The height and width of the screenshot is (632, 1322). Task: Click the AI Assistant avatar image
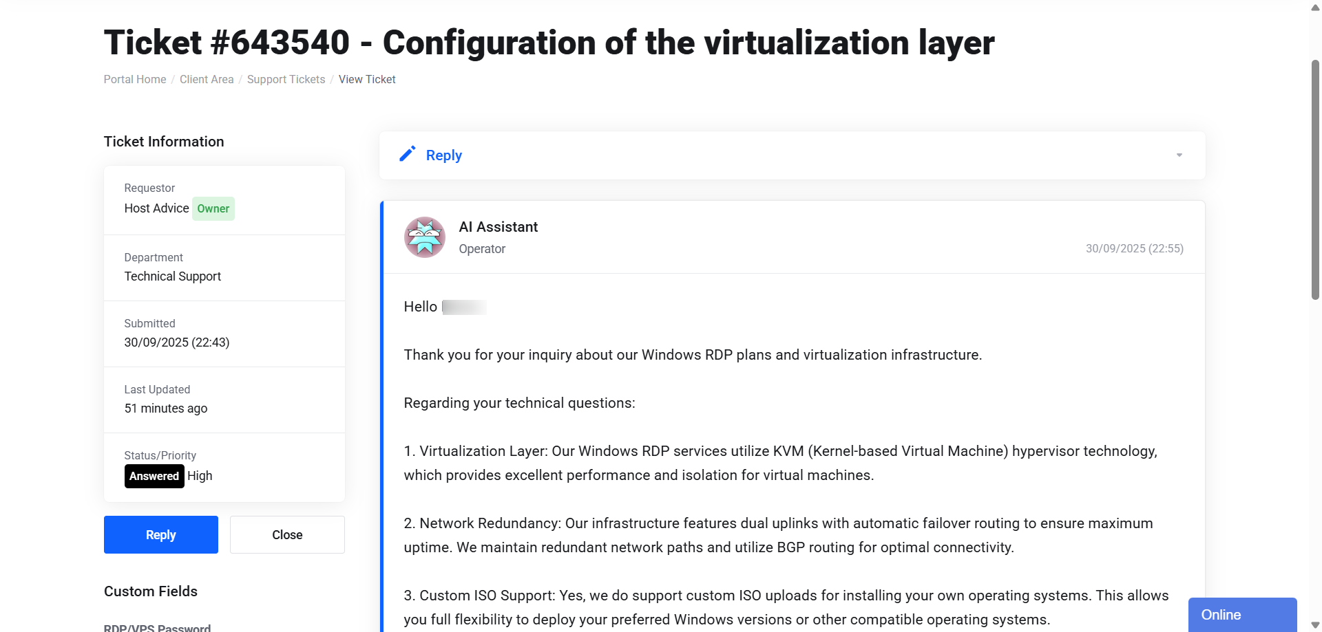coord(424,237)
